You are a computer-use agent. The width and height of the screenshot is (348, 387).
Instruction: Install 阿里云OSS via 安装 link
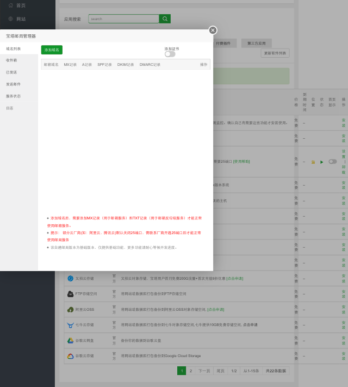(344, 310)
